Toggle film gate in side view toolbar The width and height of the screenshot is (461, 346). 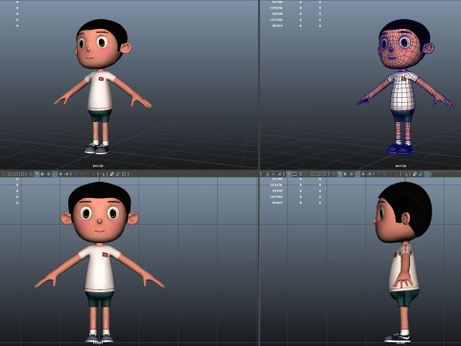click(295, 174)
